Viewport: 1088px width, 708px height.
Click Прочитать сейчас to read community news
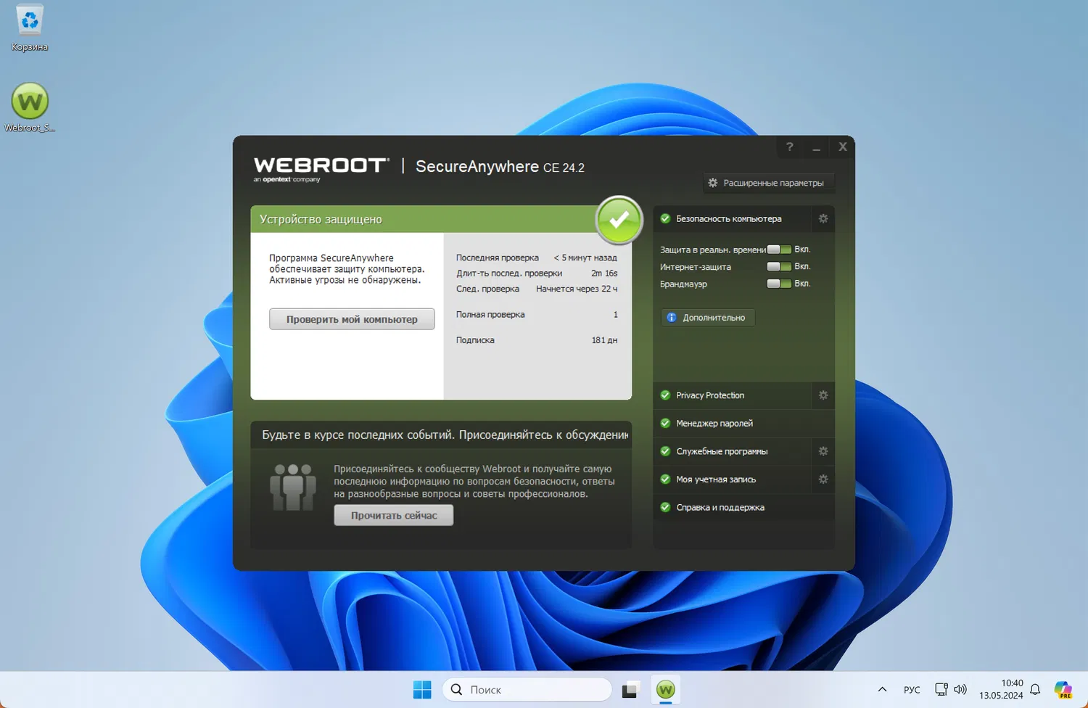(x=392, y=515)
